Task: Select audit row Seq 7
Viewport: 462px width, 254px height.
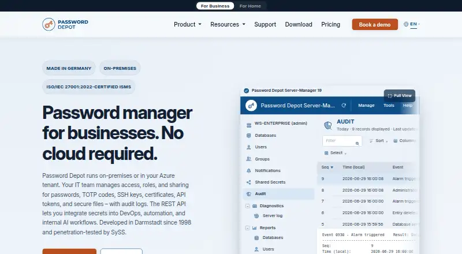Action: click(368, 201)
